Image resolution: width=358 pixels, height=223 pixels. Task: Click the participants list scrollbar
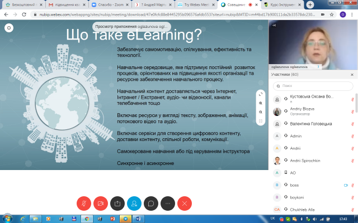point(356,103)
